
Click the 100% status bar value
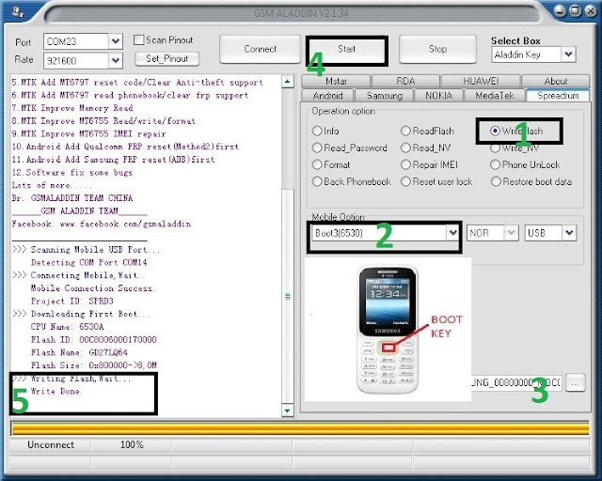click(132, 445)
